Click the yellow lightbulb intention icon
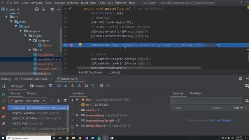 [x=80, y=45]
